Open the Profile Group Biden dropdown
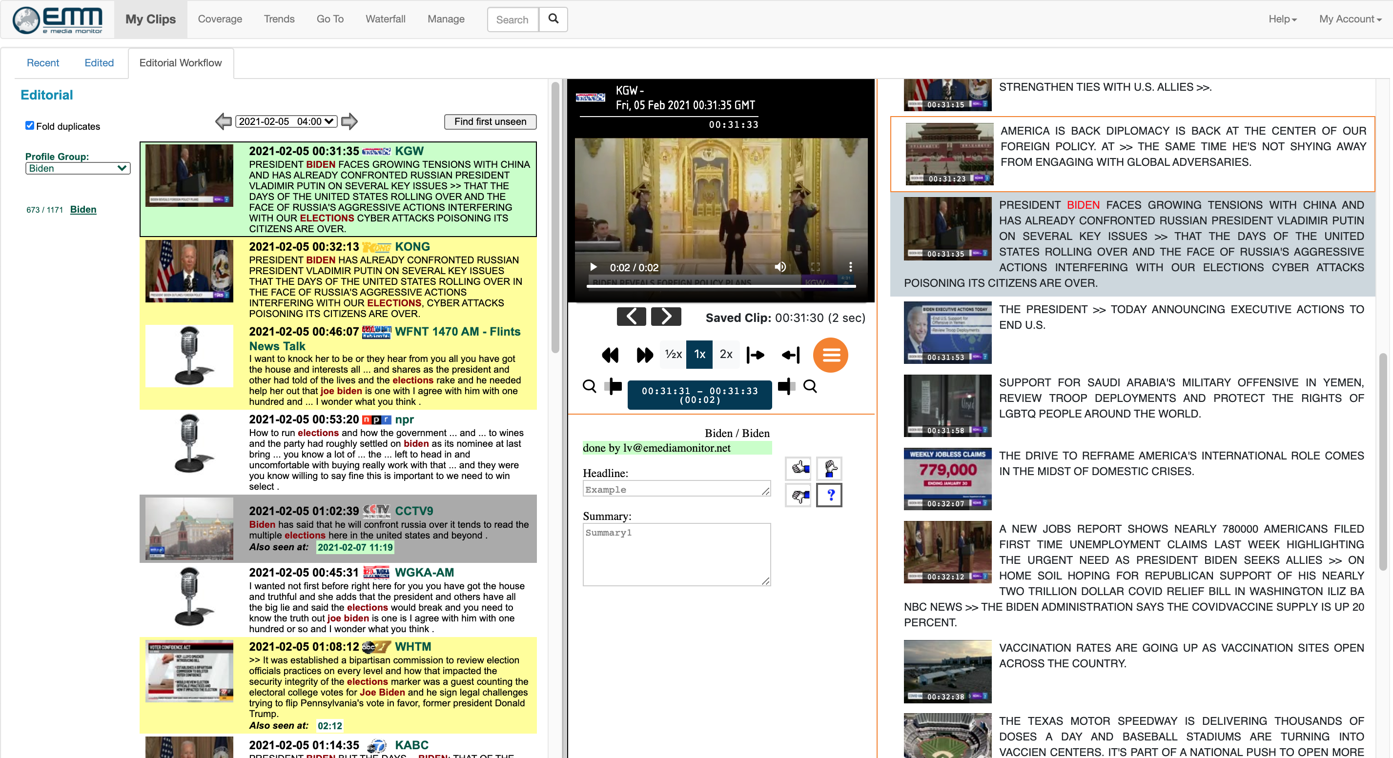The image size is (1393, 758). [77, 168]
